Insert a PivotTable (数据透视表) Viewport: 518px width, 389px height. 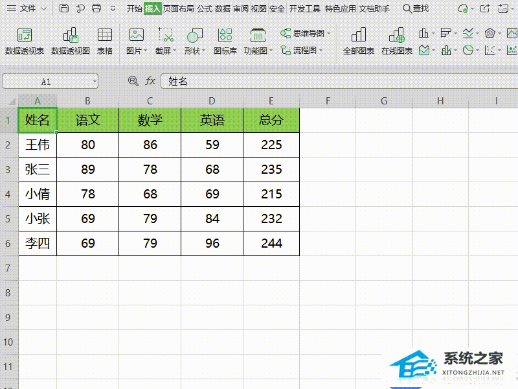tap(25, 41)
